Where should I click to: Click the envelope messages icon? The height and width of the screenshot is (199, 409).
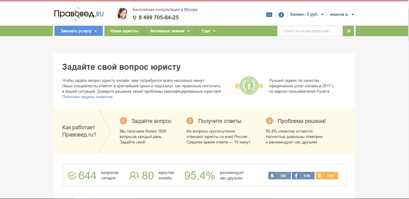click(269, 14)
